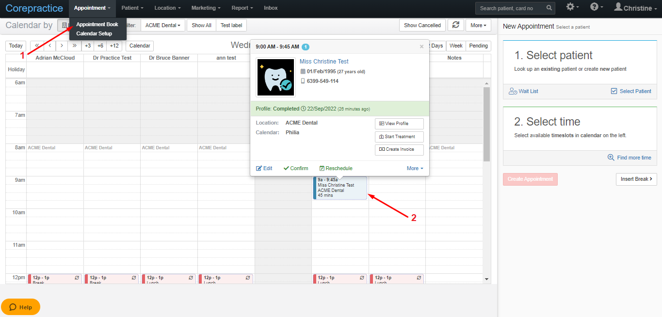The height and width of the screenshot is (317, 662).
Task: Select Appointment Book from the menu
Action: (97, 24)
